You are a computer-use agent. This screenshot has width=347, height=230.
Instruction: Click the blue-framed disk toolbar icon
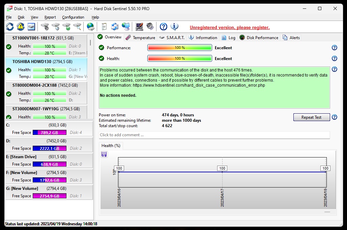tap(31, 27)
